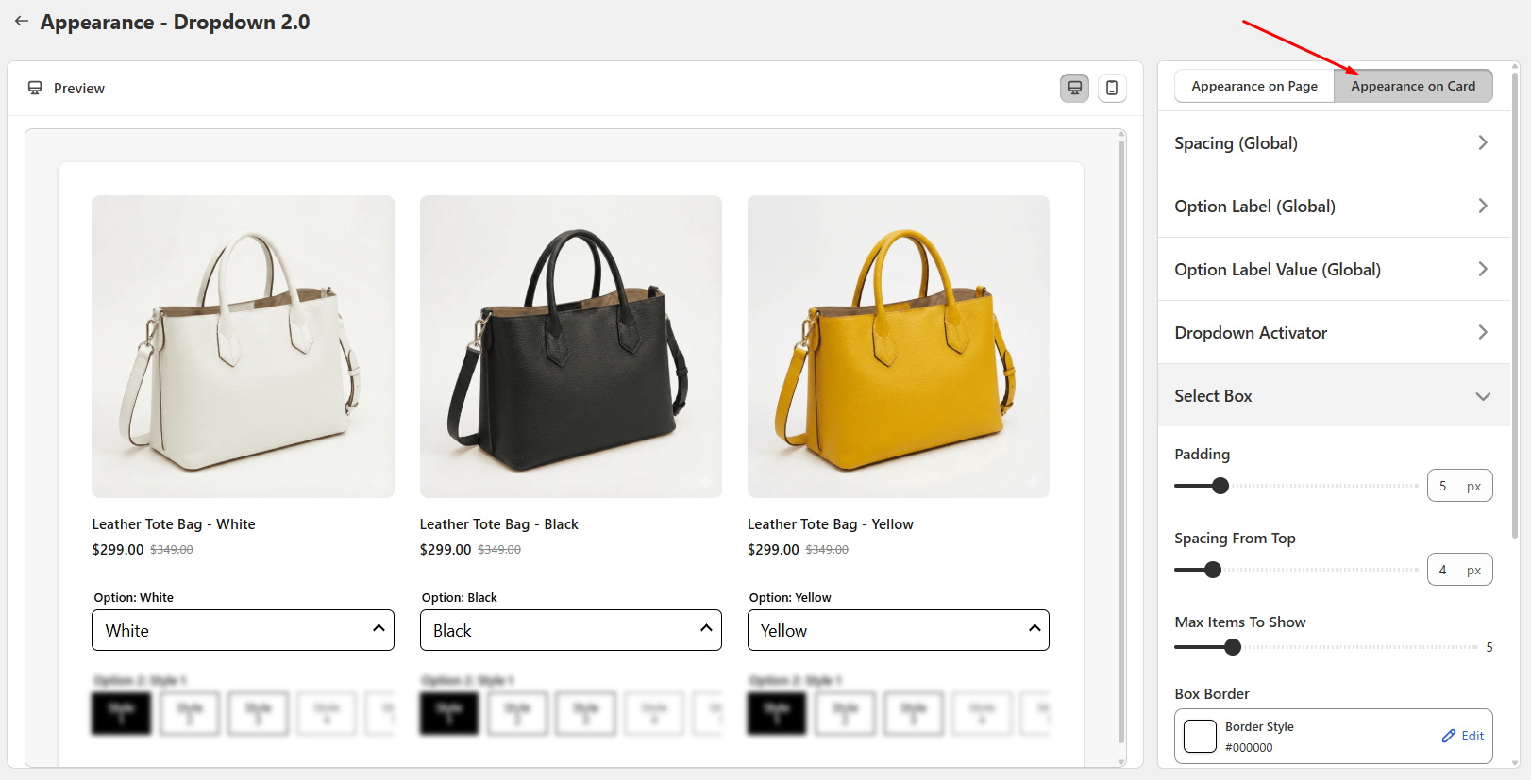Switch preview to mobile view icon
The width and height of the screenshot is (1531, 780).
(x=1112, y=88)
